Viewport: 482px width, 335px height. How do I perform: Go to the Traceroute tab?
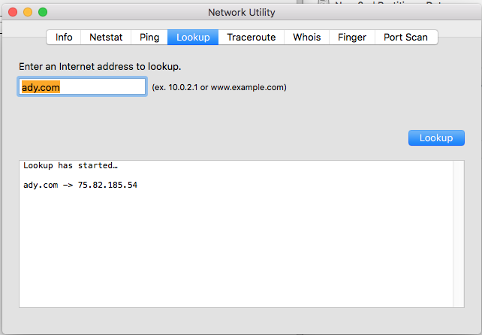click(251, 37)
